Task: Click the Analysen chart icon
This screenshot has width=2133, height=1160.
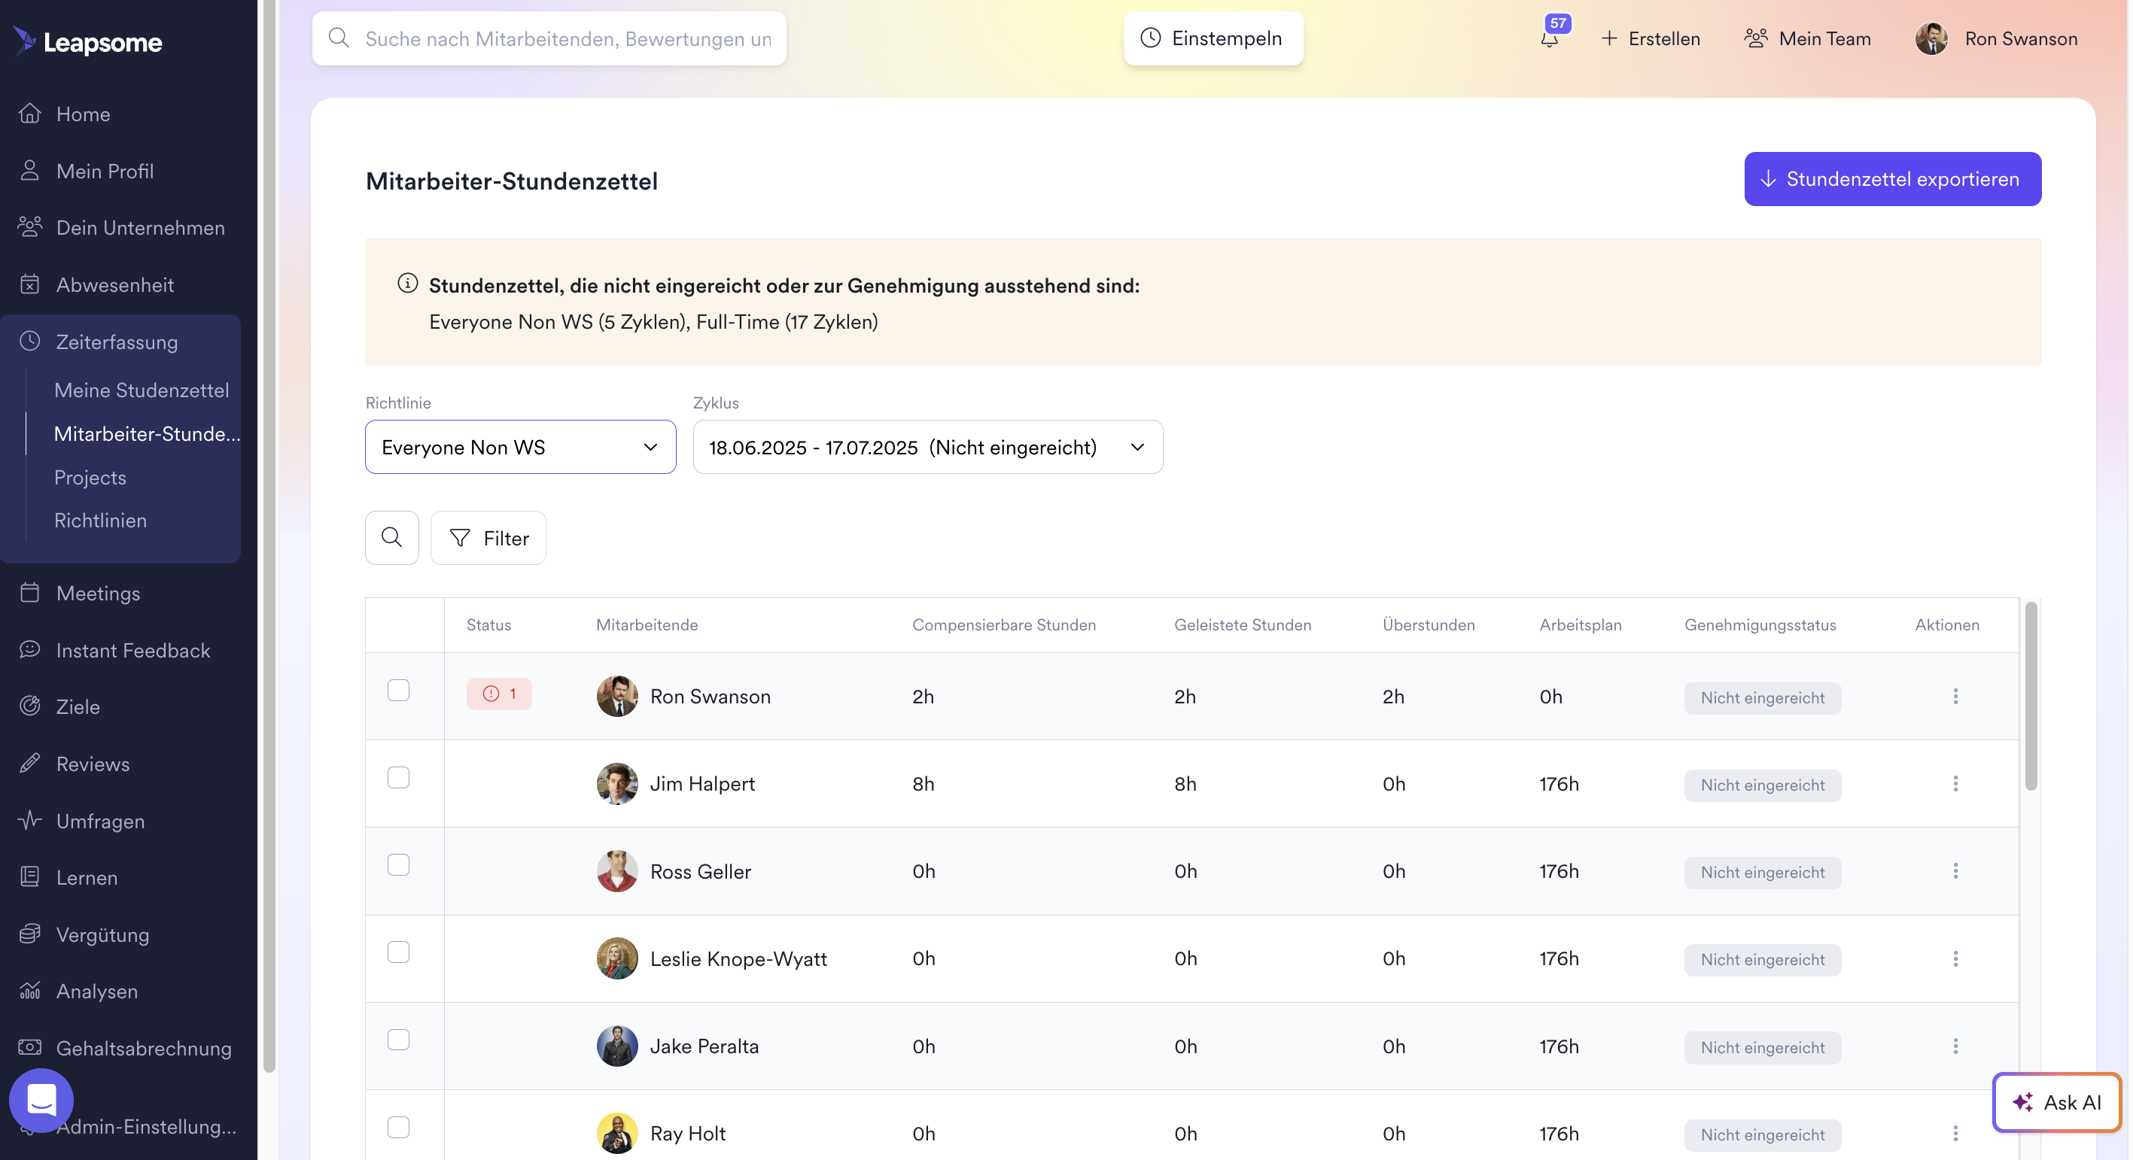Action: [x=30, y=991]
